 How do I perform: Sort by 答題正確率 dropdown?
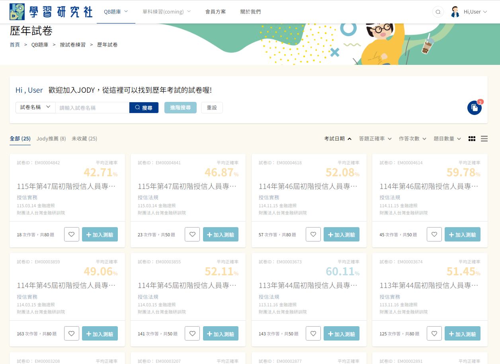point(375,139)
